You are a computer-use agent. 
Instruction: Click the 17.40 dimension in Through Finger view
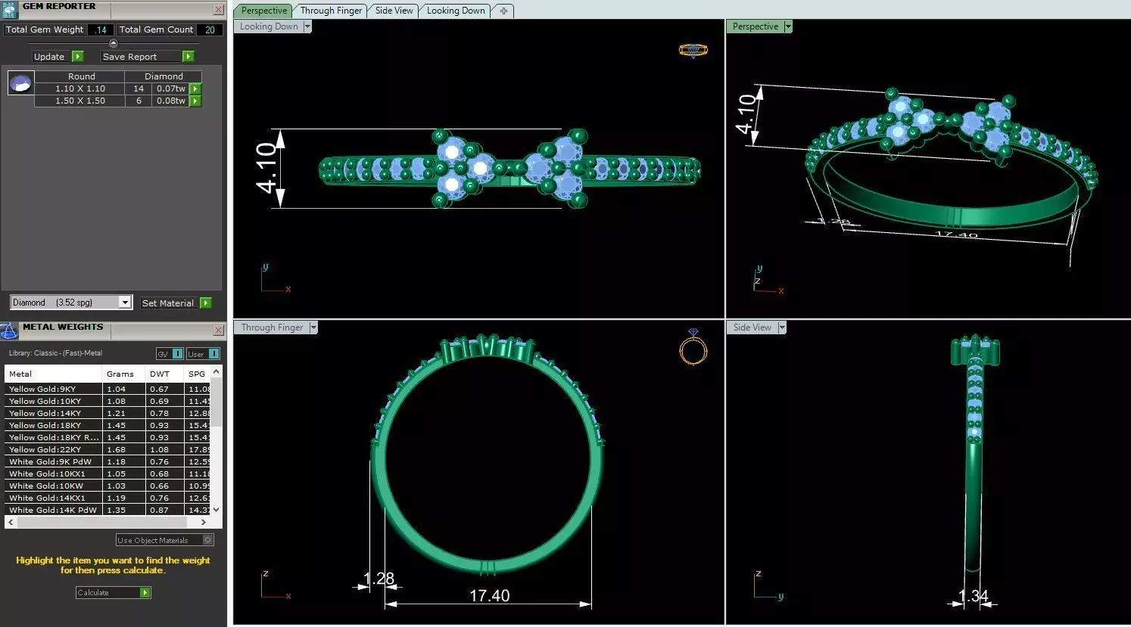489,596
